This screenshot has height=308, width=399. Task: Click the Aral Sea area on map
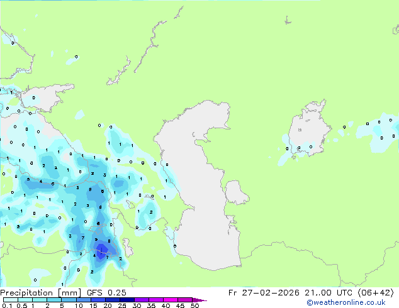coord(309,129)
